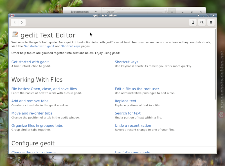Open 'Shortcut keys' topic above 'Use keyboard shortcuts'
This screenshot has height=166, width=225.
(126, 62)
